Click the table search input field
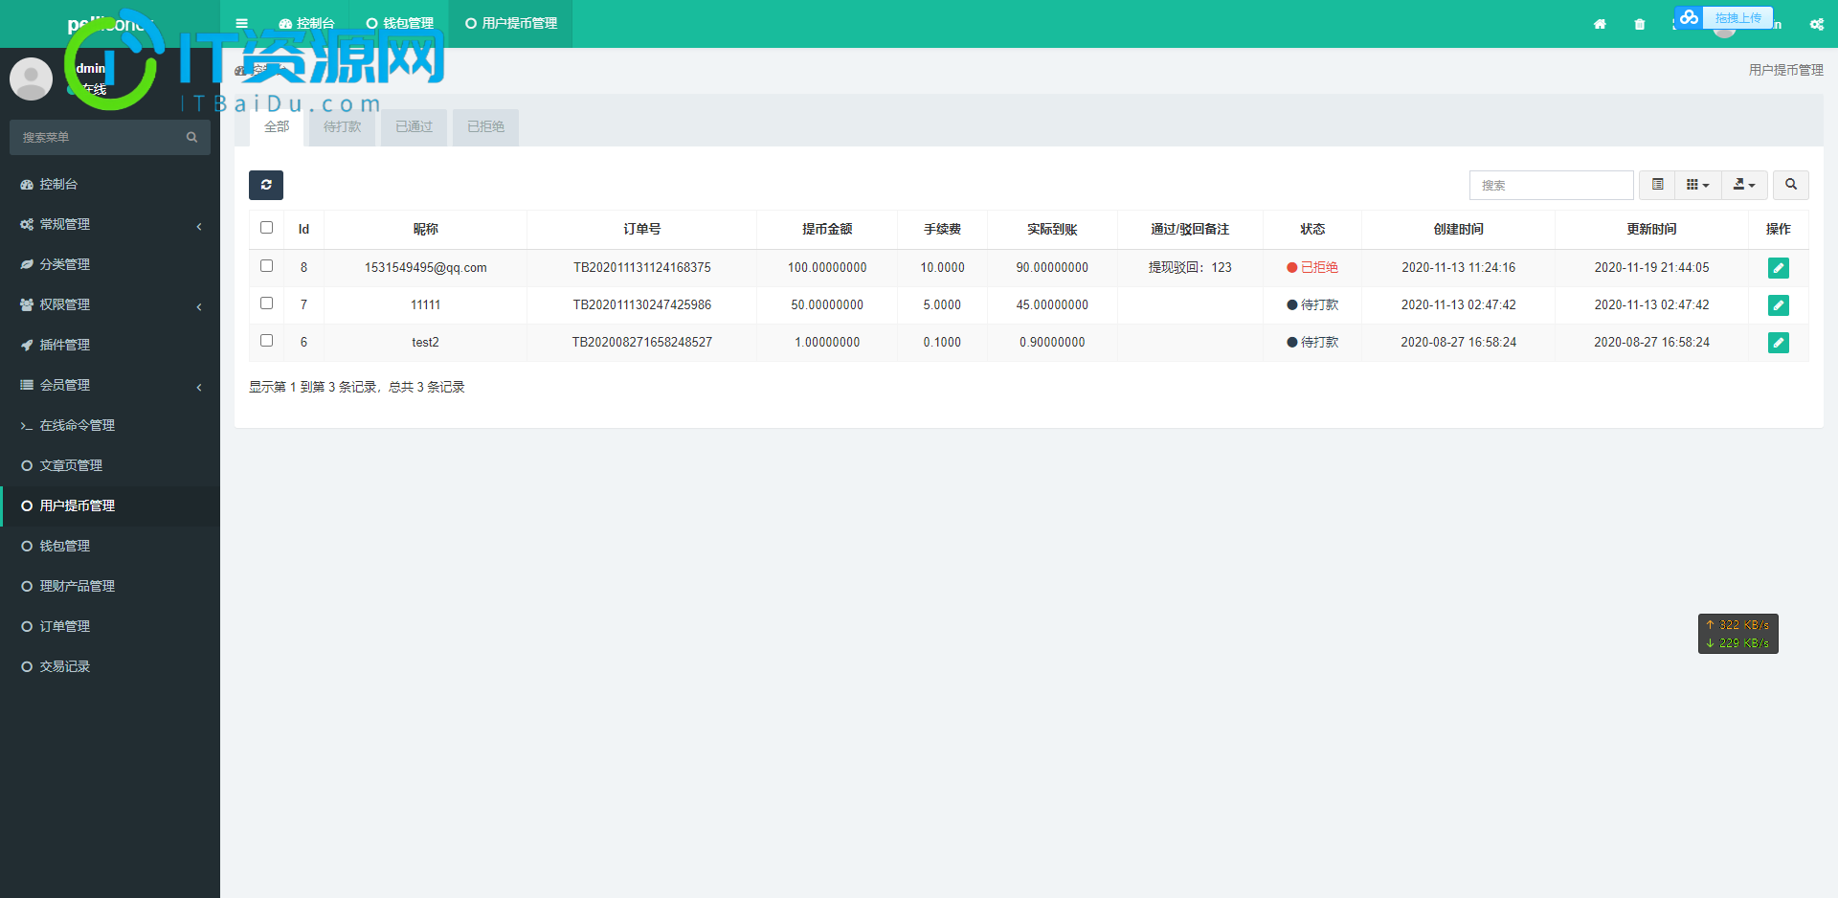1838x898 pixels. [x=1551, y=185]
